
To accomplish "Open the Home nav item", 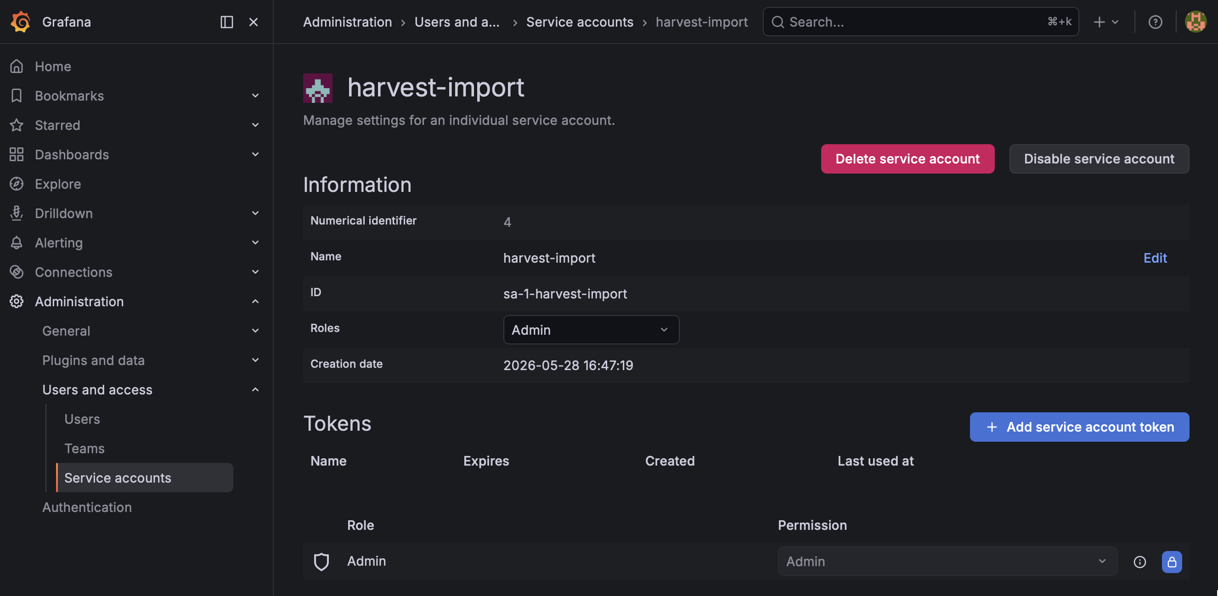I will [53, 66].
